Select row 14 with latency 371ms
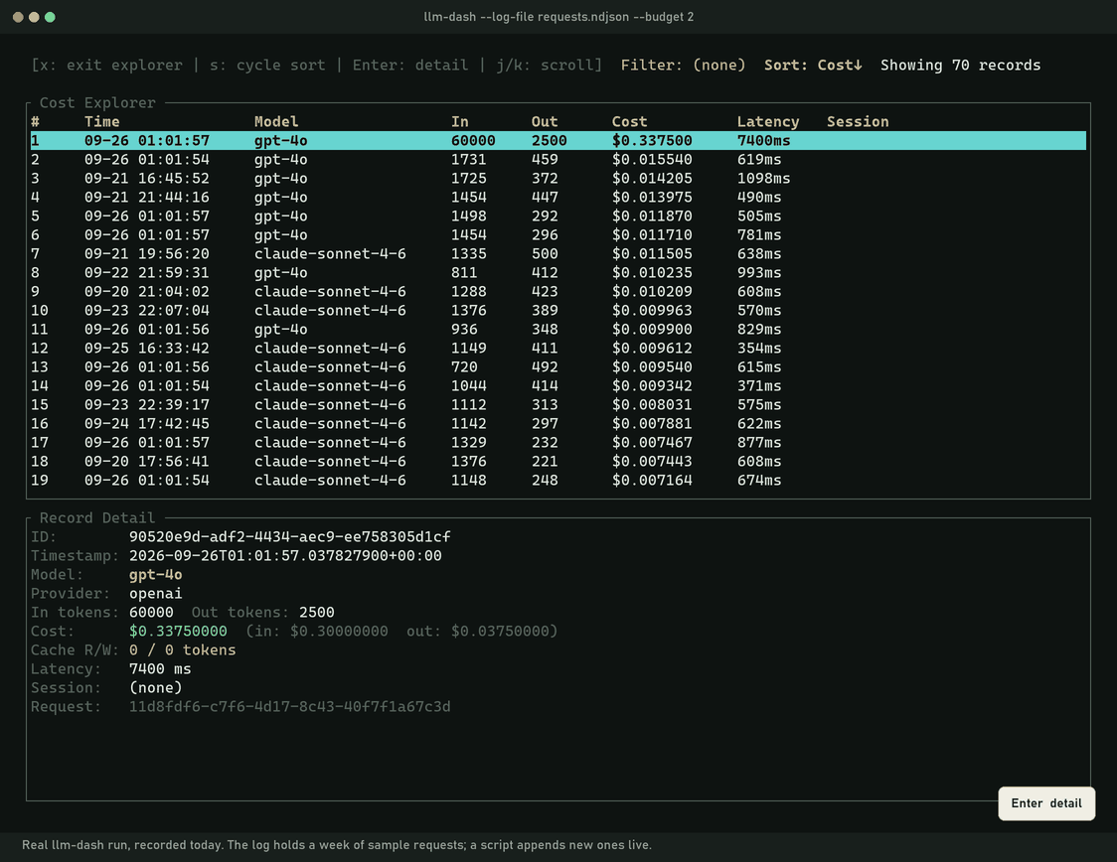 [558, 385]
